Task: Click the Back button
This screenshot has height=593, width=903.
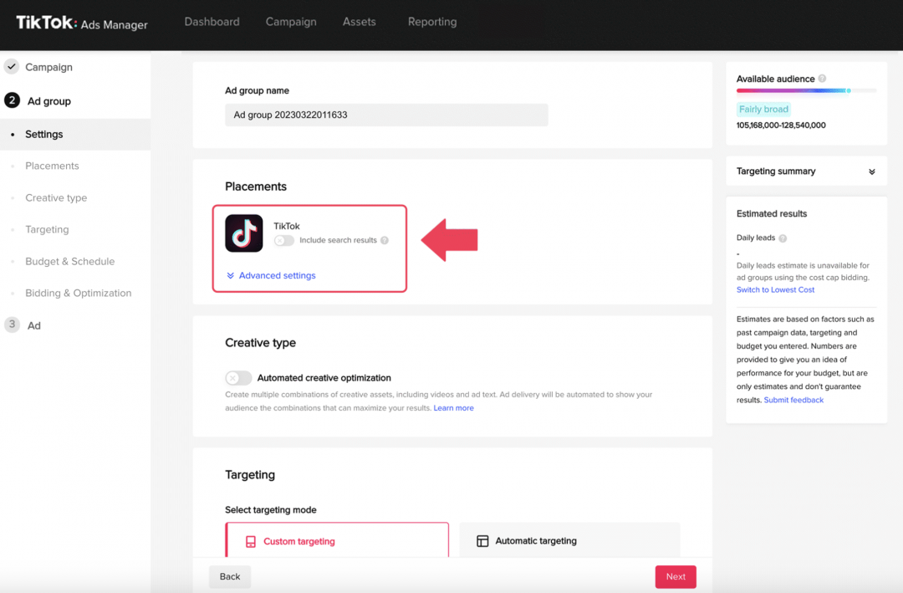Action: pyautogui.click(x=230, y=576)
